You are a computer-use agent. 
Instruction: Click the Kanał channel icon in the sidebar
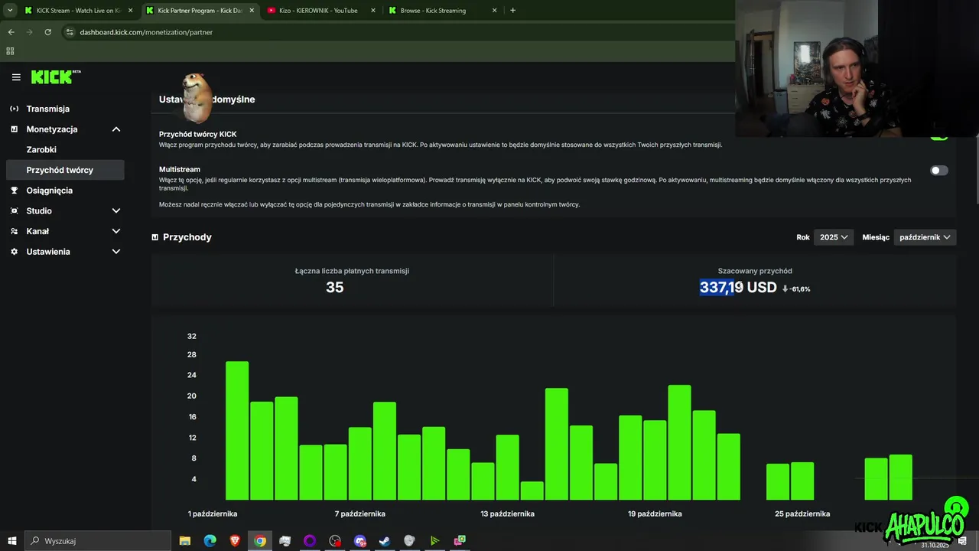pos(15,231)
